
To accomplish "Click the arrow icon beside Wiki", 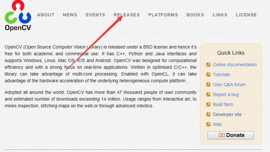I will tap(208, 124).
